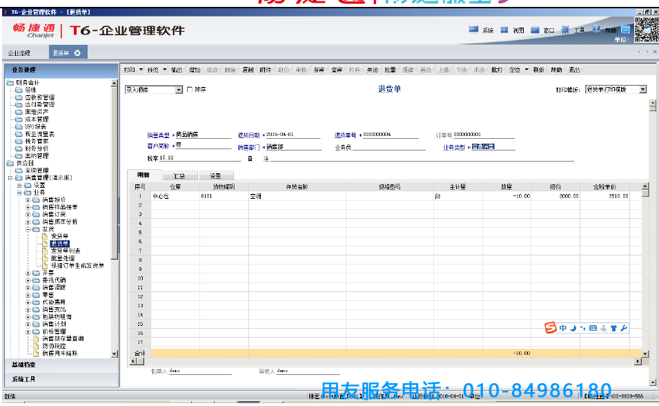Expand the 价格管理 tree node
The image size is (659, 406).
tap(28, 331)
